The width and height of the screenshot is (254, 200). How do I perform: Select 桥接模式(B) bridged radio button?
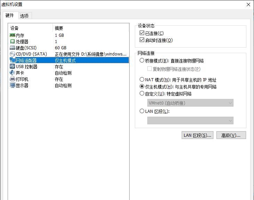pos(142,60)
